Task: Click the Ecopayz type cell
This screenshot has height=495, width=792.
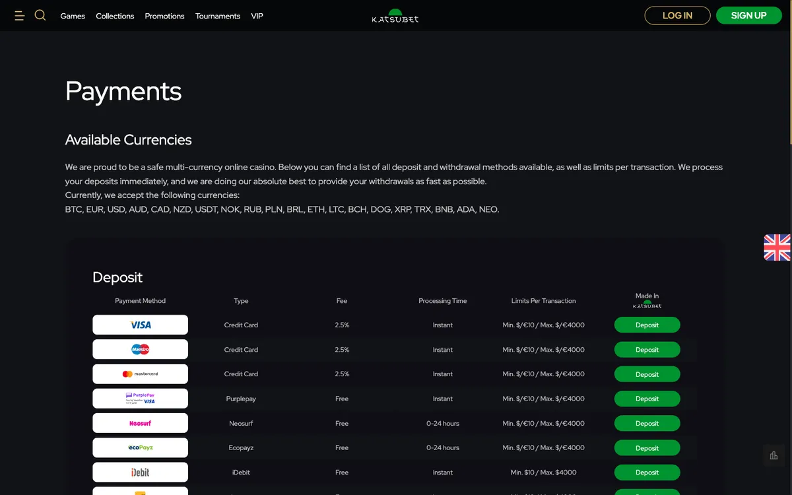Action: [242, 447]
